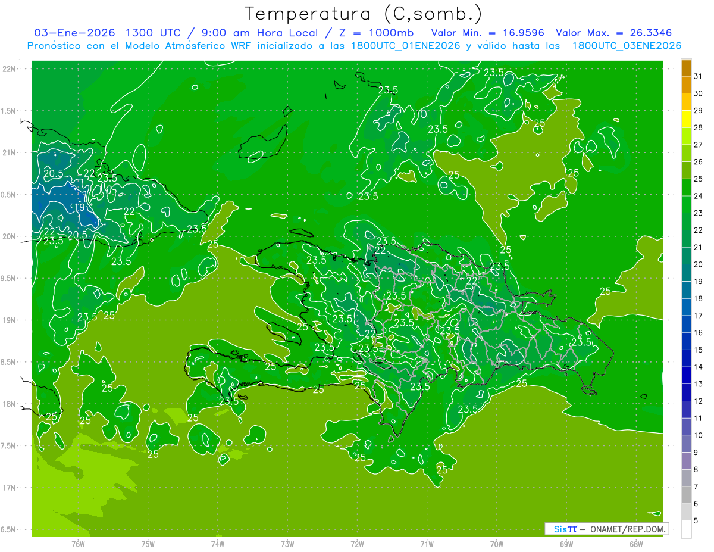Click the "27" legend scale label
The width and height of the screenshot is (714, 552).
tap(698, 145)
